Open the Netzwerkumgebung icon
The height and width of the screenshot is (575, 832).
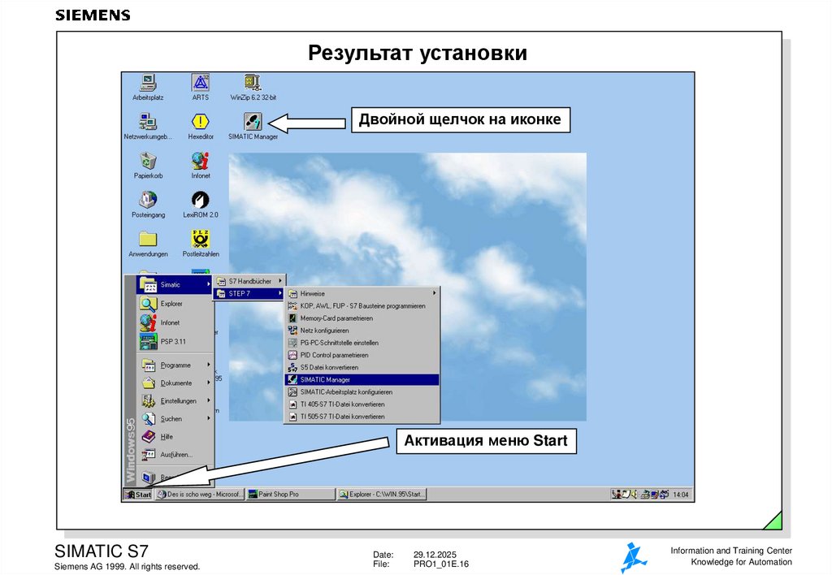[x=148, y=122]
